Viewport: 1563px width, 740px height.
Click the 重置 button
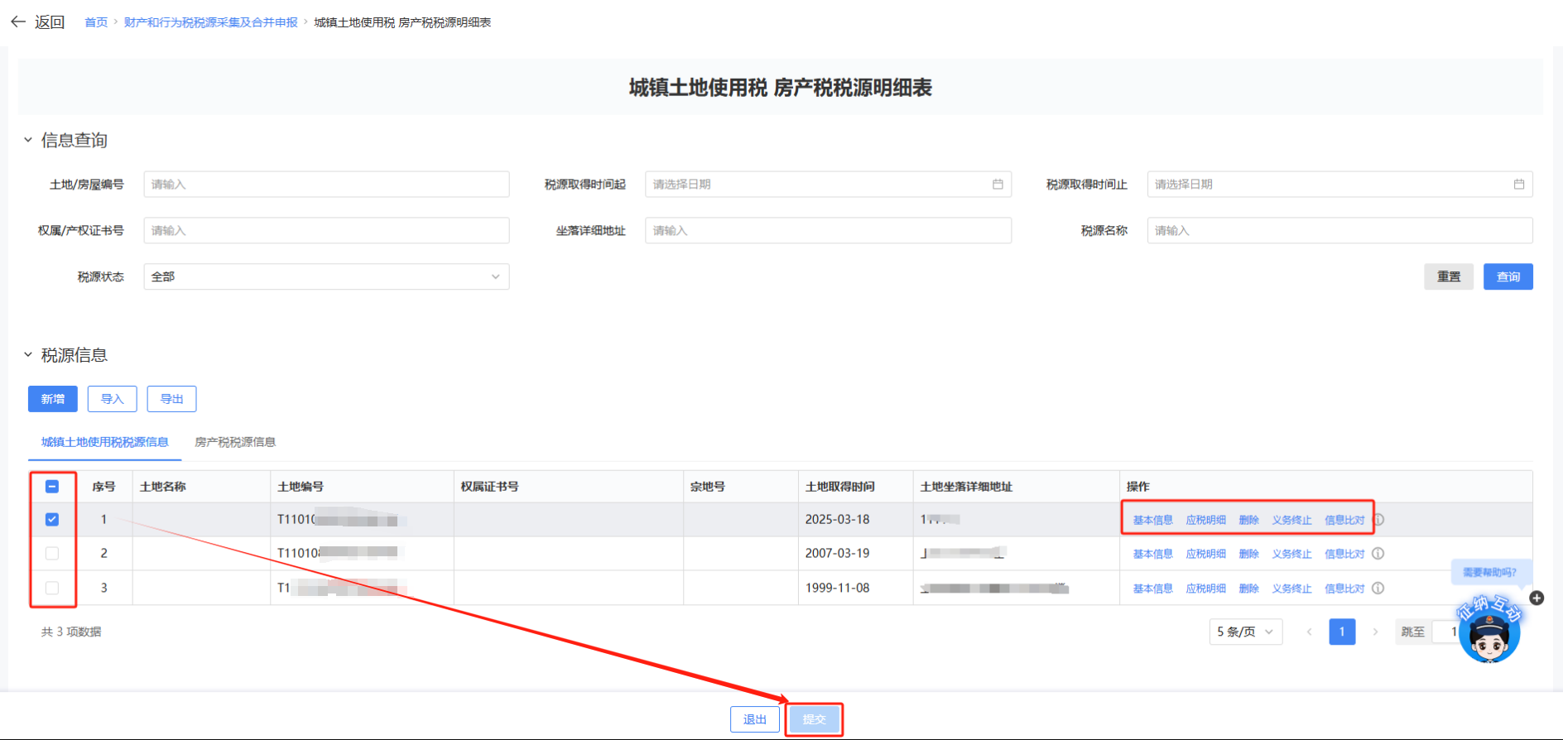tap(1449, 276)
